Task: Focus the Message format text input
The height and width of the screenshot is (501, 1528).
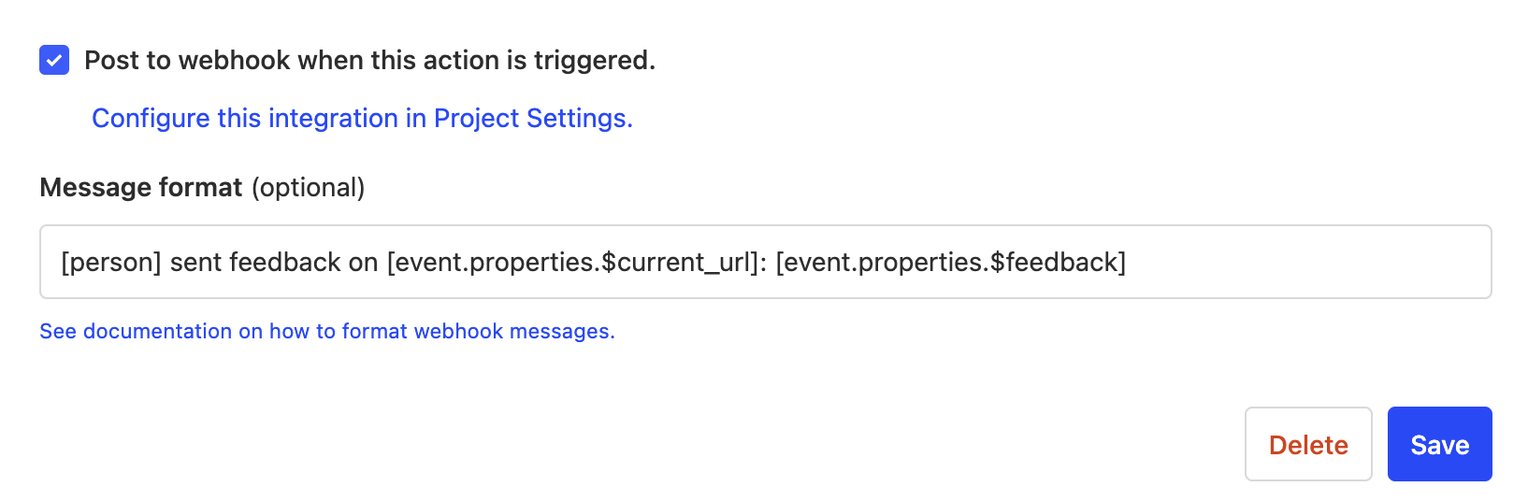Action: click(765, 262)
